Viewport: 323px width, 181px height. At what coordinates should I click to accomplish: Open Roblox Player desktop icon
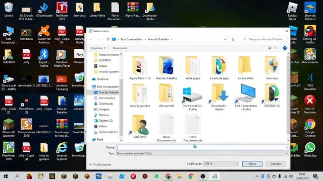tap(292, 11)
